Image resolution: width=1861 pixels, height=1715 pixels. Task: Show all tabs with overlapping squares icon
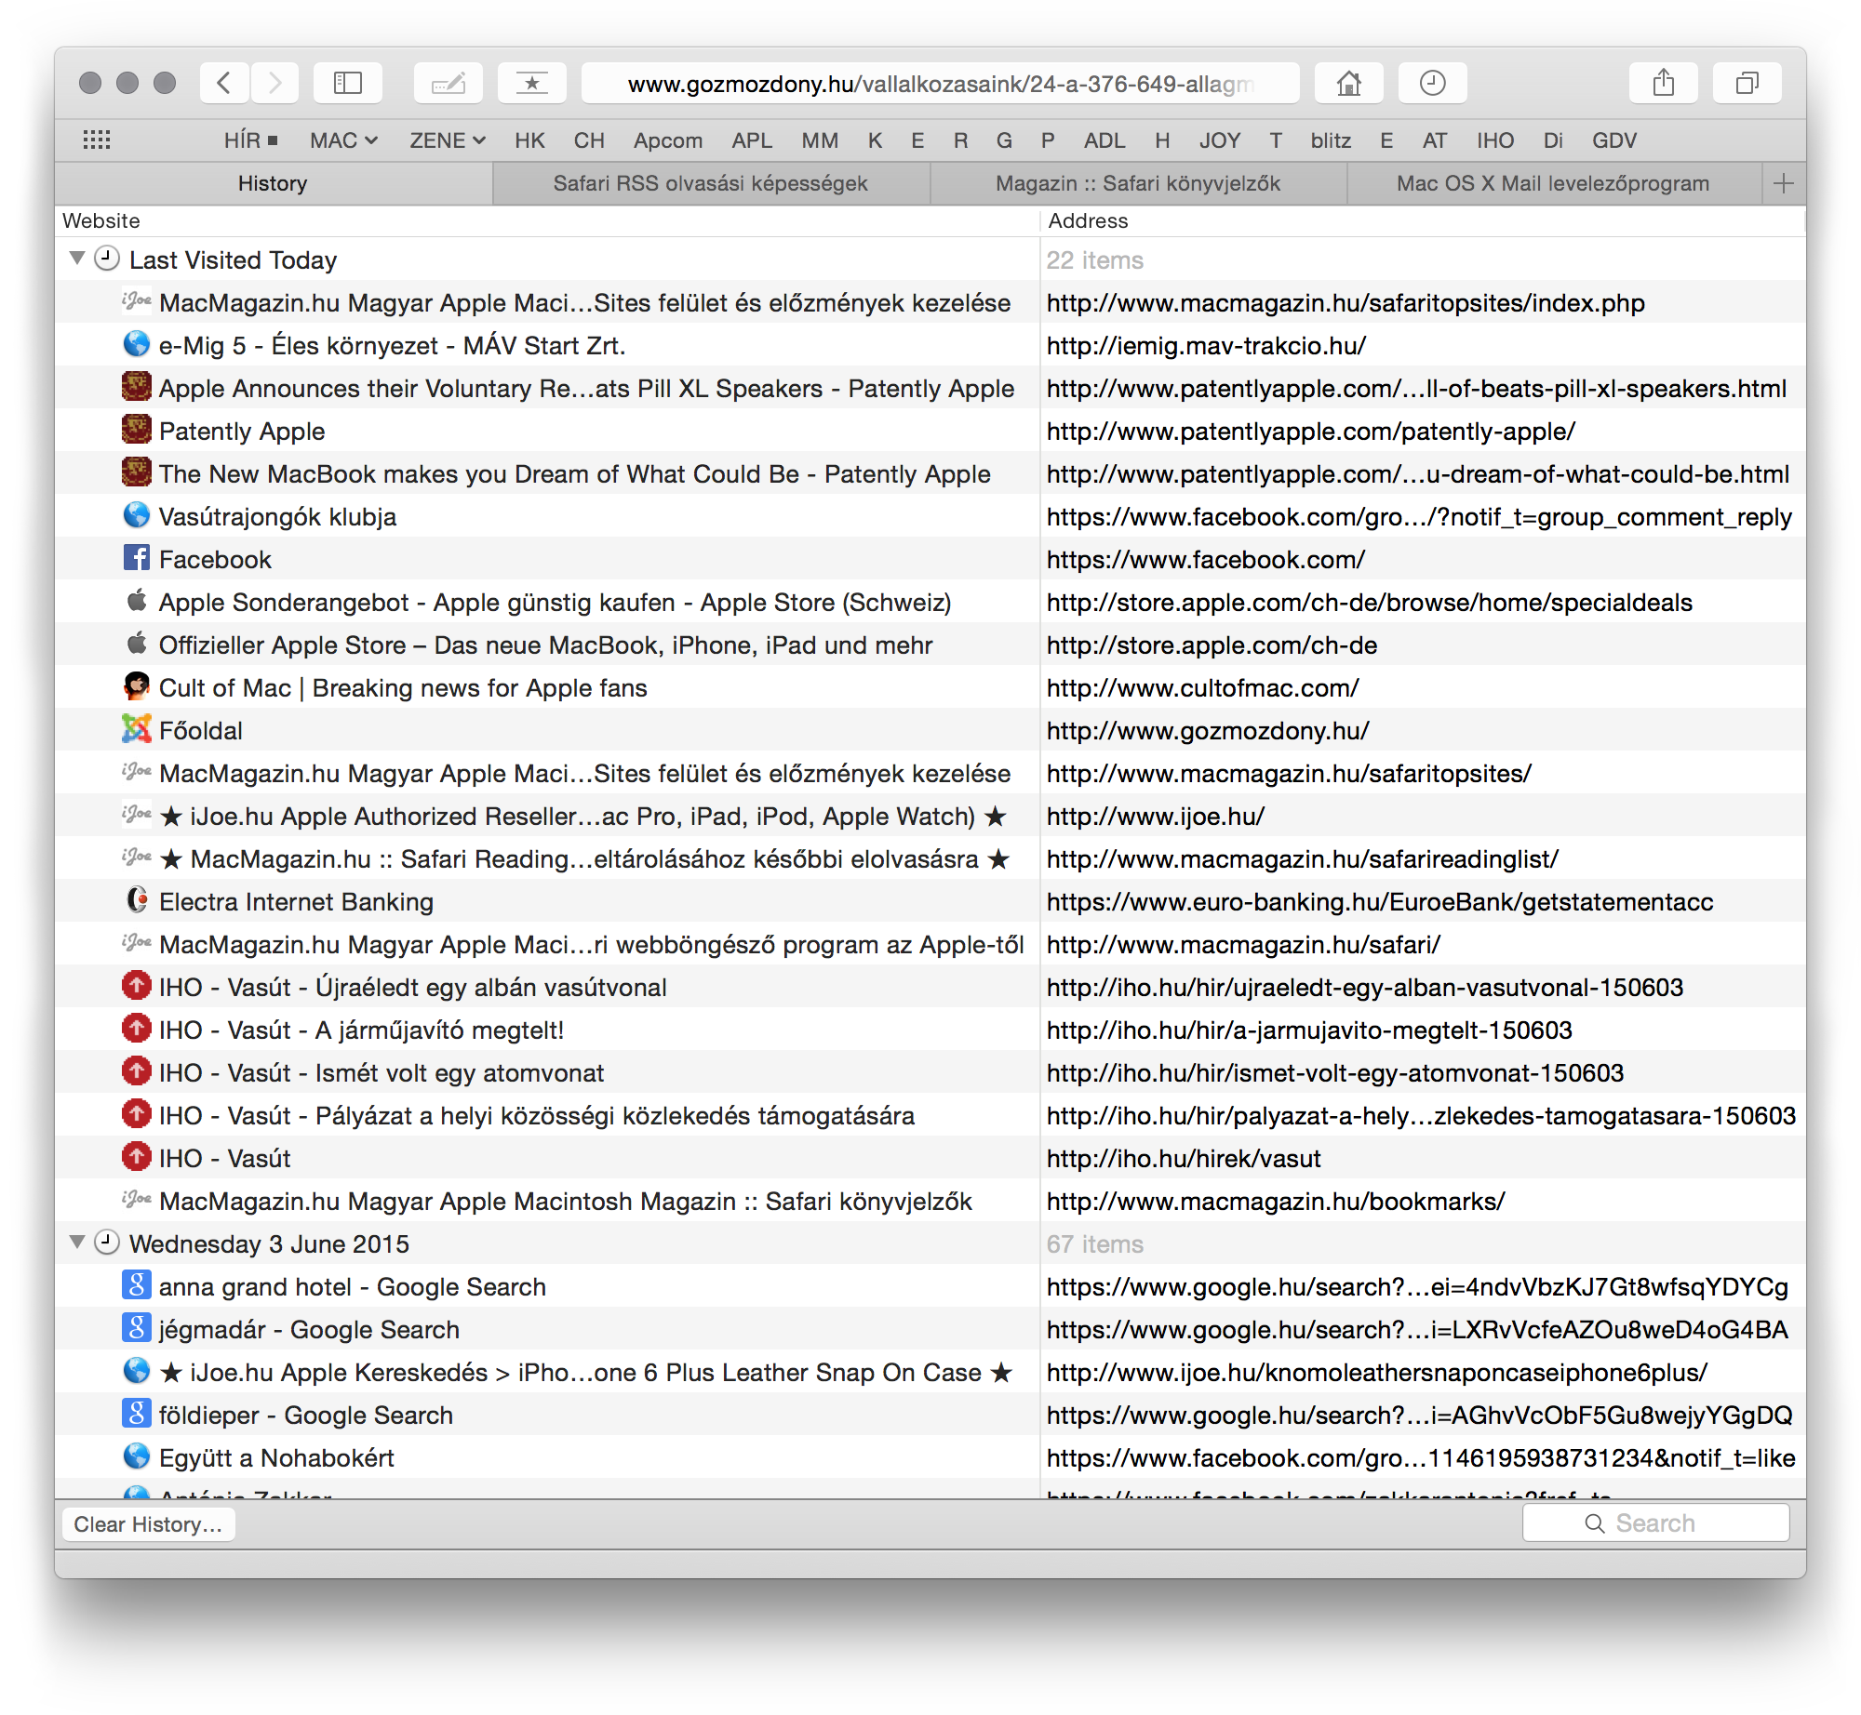(1747, 84)
